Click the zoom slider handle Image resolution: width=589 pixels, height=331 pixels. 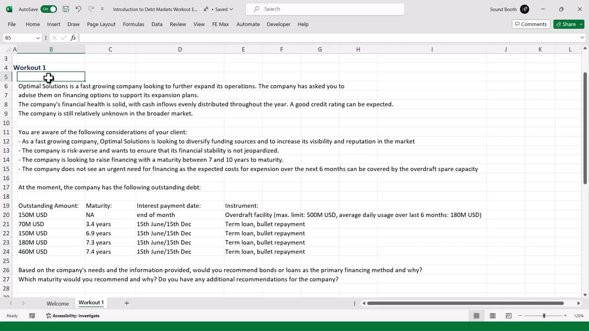(544, 316)
